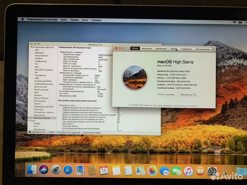Click the Обновление ПО button
This screenshot has height=185, width=247.
point(189,95)
